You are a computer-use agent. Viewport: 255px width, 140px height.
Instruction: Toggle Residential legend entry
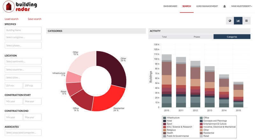point(207,133)
